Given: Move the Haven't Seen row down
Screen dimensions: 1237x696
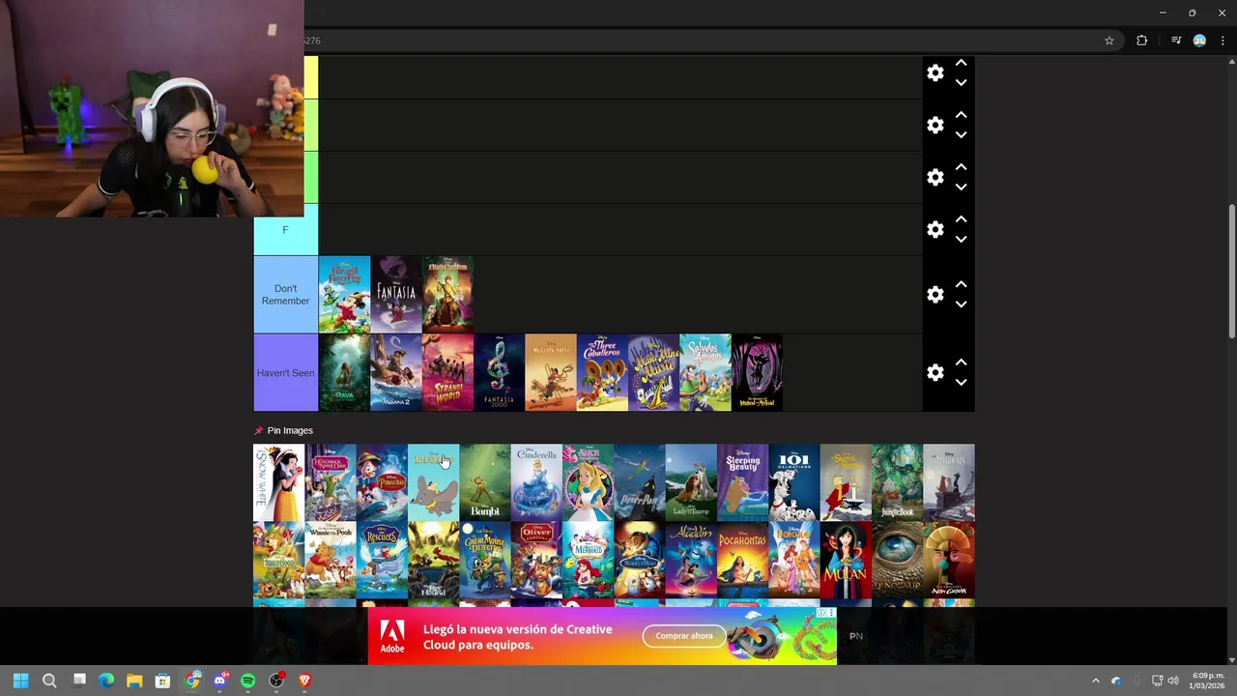Looking at the screenshot, I should pyautogui.click(x=961, y=382).
